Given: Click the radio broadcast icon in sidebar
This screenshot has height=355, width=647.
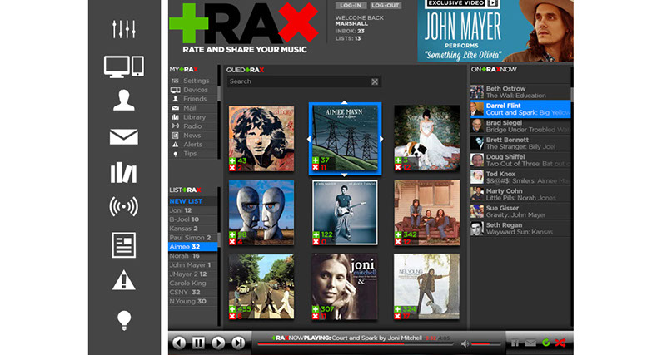Looking at the screenshot, I should 123,207.
